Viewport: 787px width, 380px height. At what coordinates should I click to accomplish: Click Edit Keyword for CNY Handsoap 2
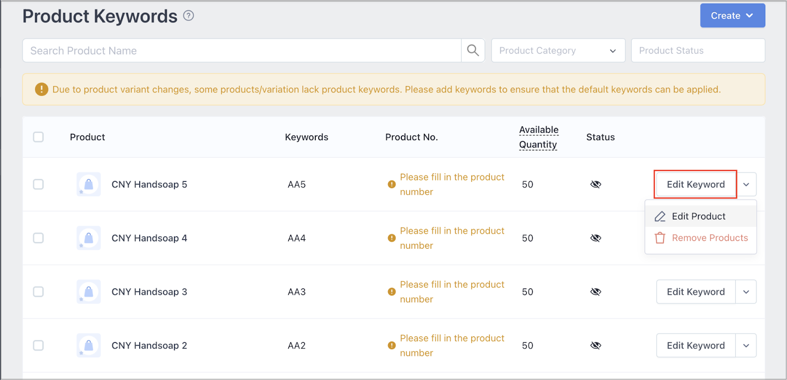[x=696, y=345]
